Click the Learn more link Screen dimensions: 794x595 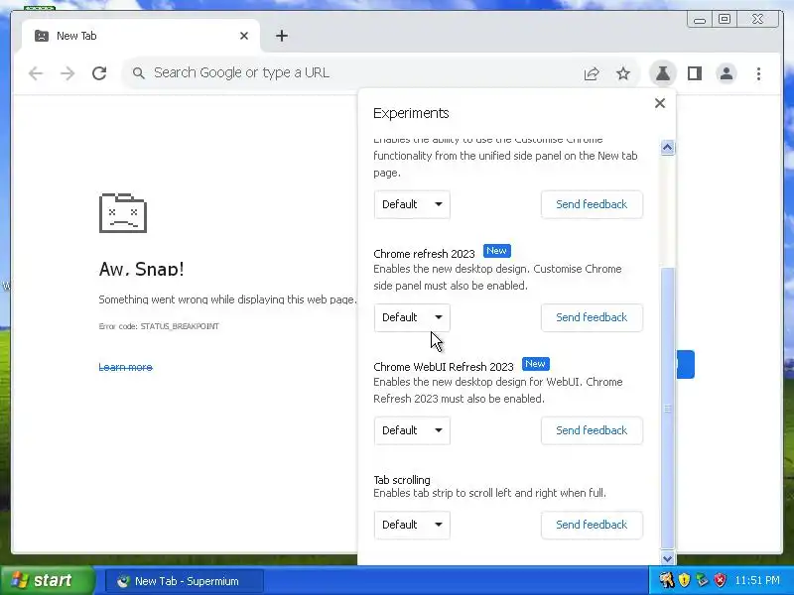[x=126, y=367]
